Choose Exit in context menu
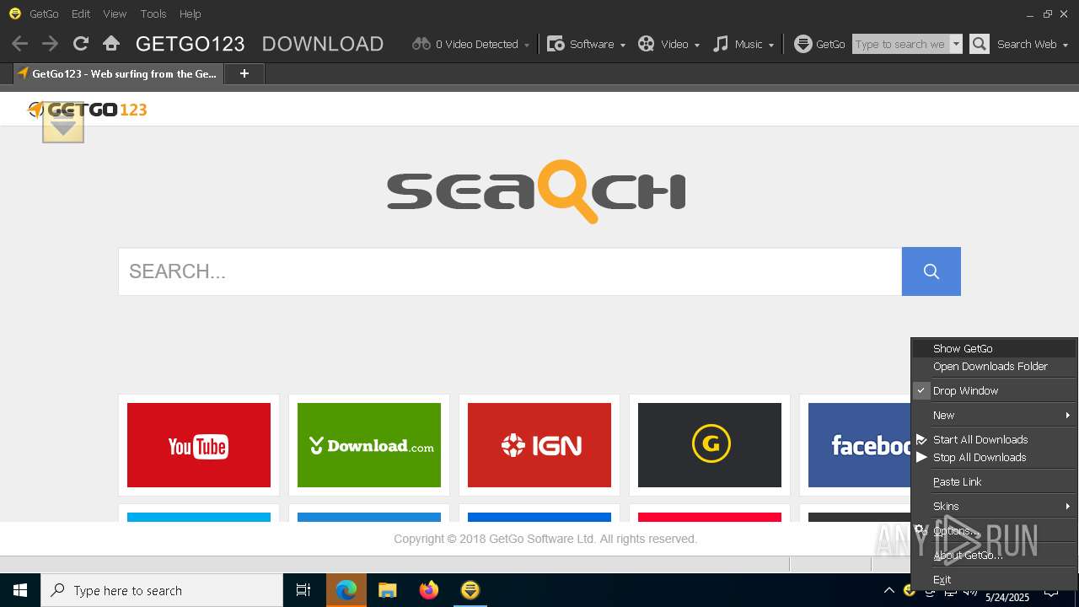1079x607 pixels. pyautogui.click(x=994, y=580)
